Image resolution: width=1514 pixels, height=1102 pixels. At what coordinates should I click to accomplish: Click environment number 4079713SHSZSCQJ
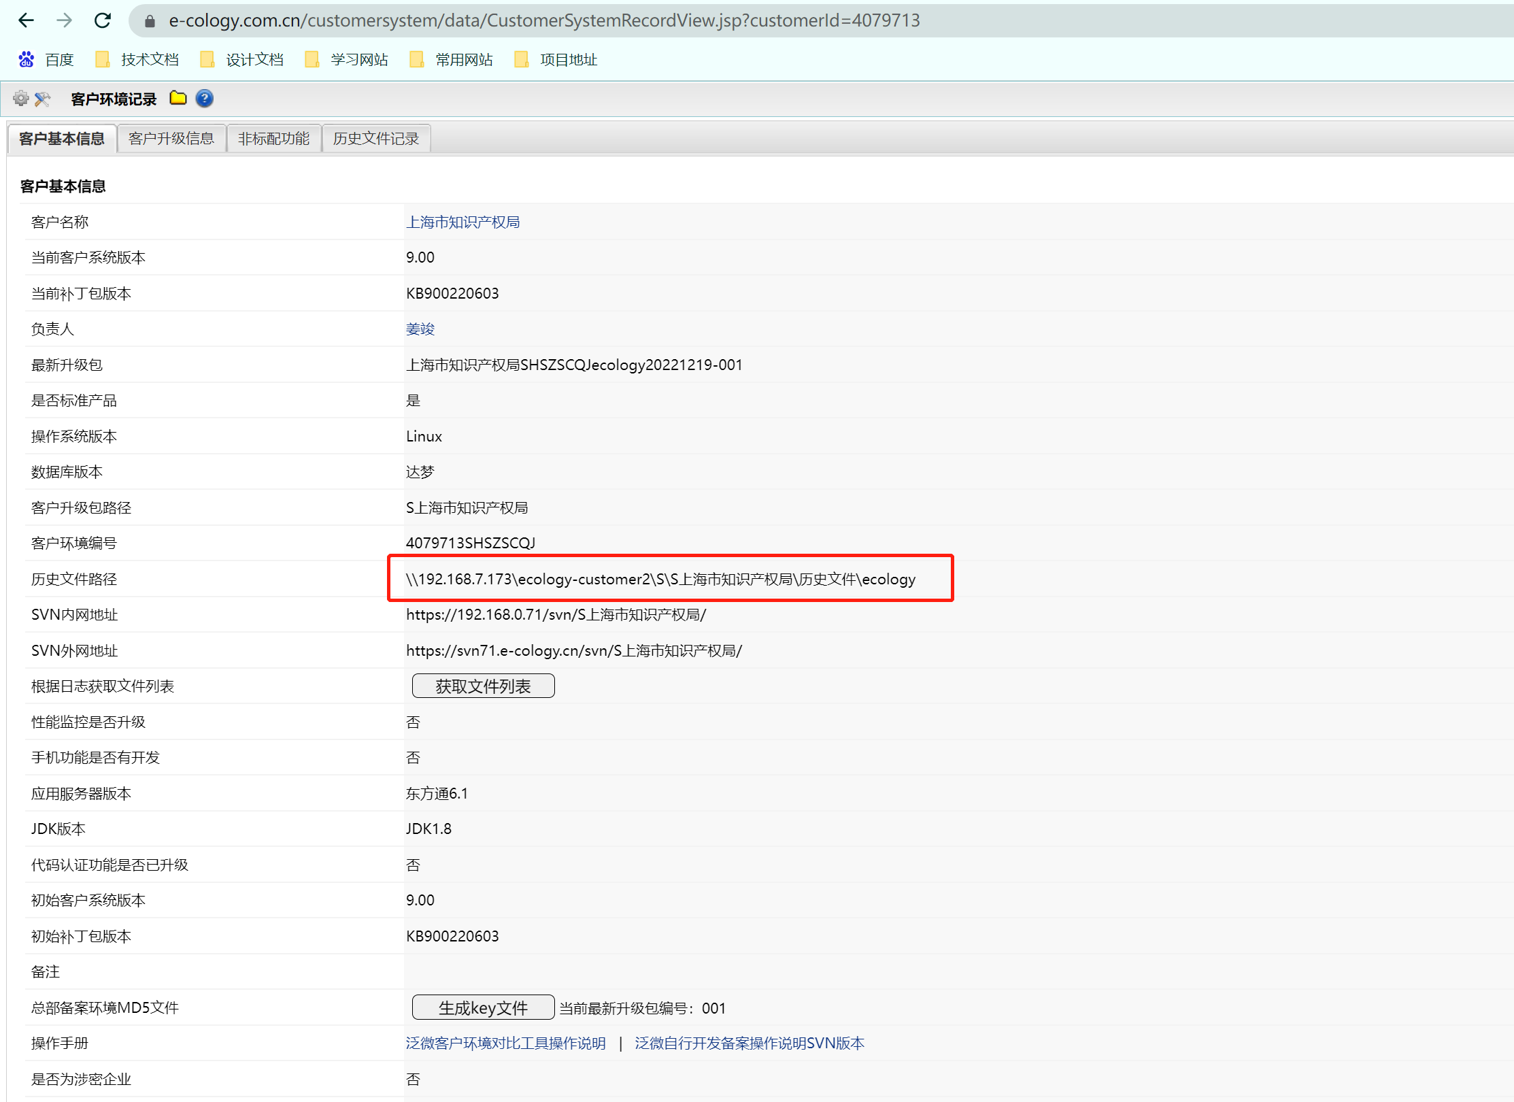point(471,544)
